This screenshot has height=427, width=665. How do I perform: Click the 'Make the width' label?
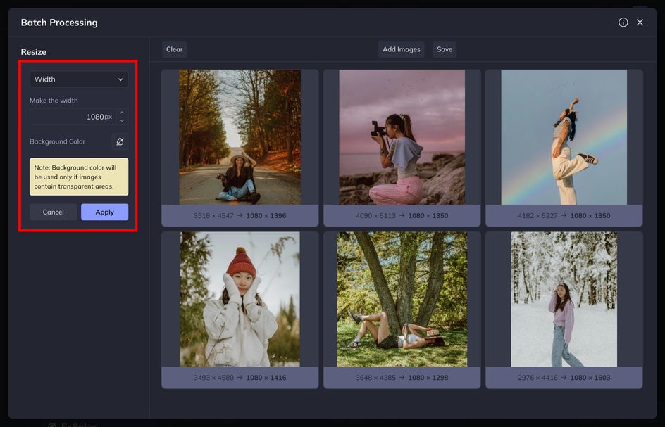(54, 101)
